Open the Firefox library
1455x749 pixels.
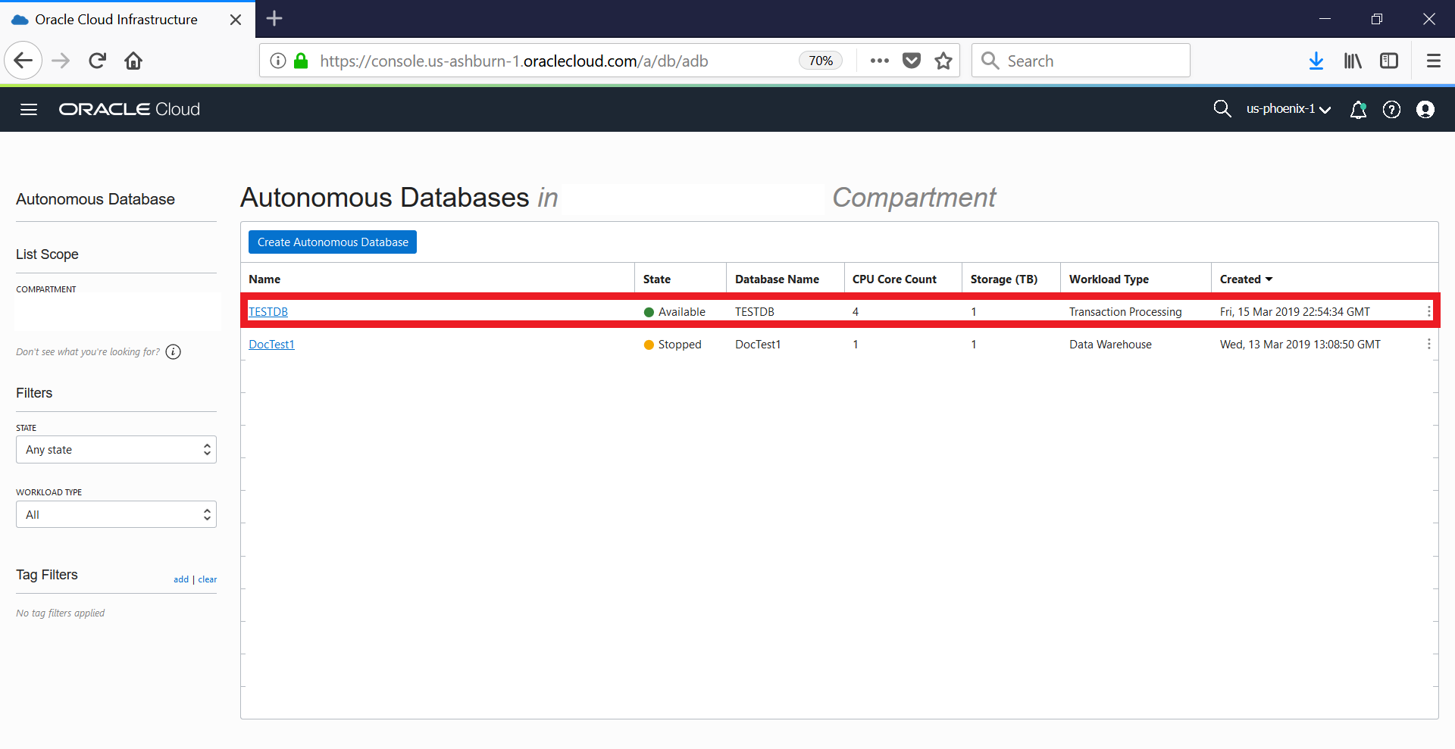[x=1353, y=61]
